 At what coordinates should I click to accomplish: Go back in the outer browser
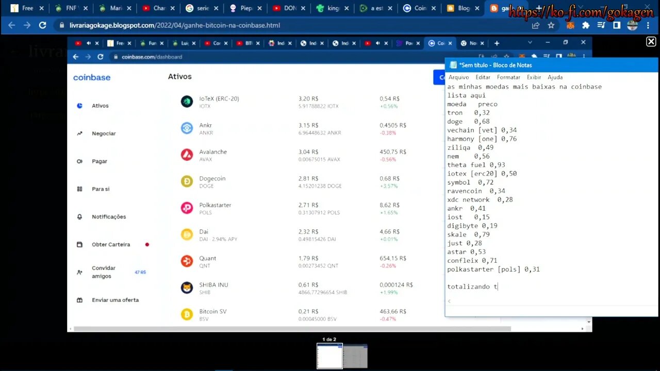click(x=12, y=25)
